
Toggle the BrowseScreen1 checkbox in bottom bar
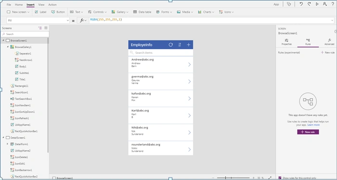pyautogui.click(x=54, y=178)
